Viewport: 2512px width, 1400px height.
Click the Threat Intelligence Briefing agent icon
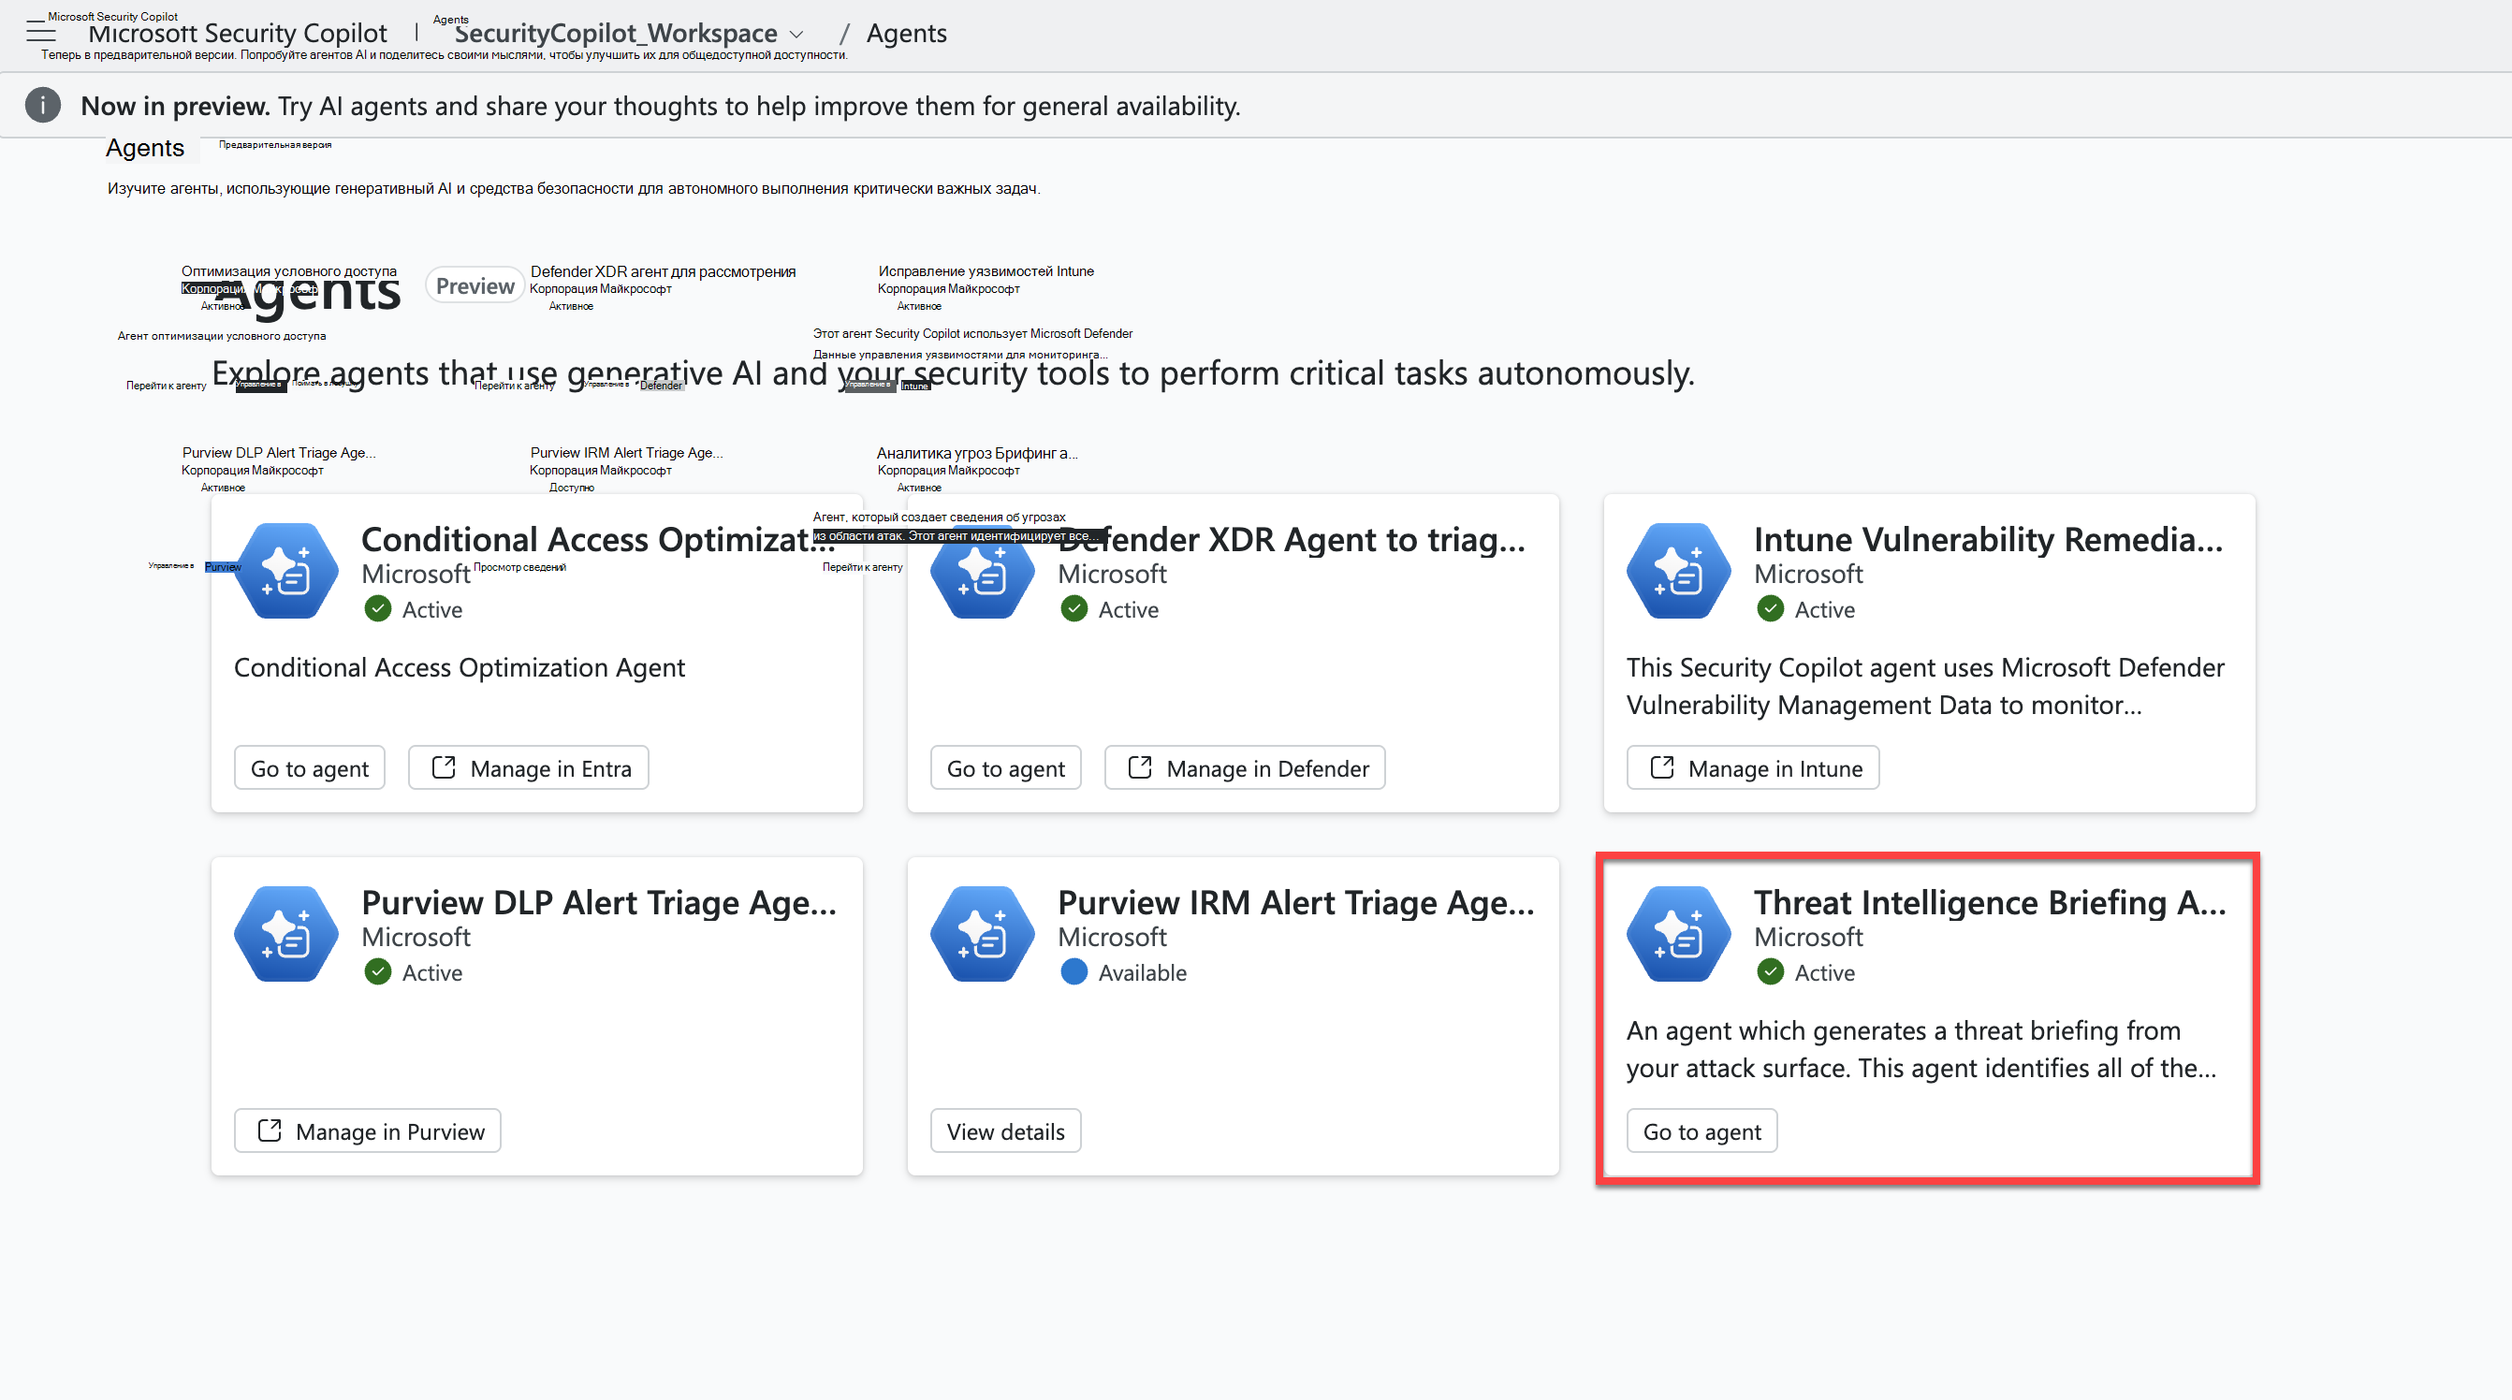click(x=1678, y=934)
